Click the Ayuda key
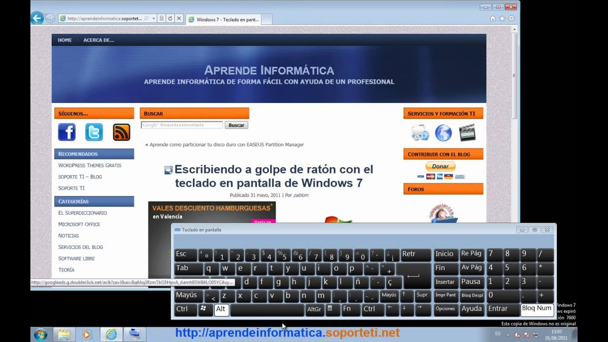Image resolution: width=608 pixels, height=342 pixels. point(472,309)
